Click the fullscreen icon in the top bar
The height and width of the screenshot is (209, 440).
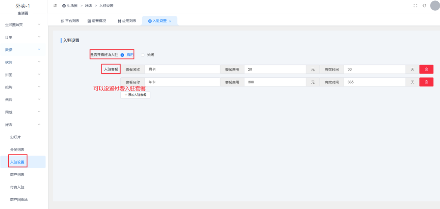(x=415, y=6)
